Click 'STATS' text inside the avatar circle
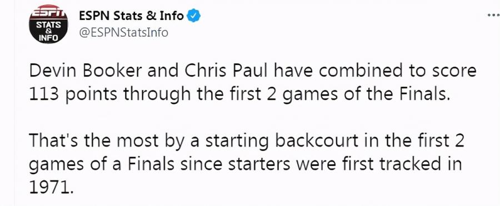The width and height of the screenshot is (500, 206). (48, 24)
